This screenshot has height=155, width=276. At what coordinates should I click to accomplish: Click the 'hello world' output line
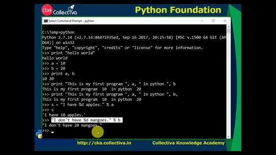point(55,58)
